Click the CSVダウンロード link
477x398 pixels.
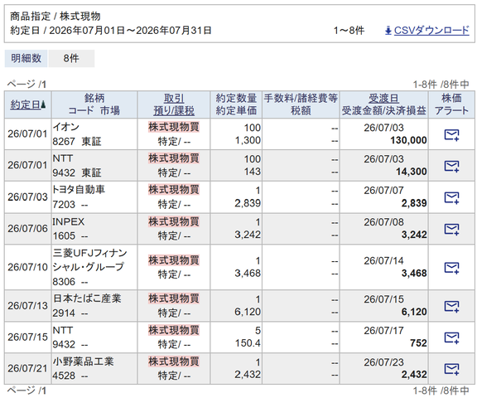click(431, 31)
